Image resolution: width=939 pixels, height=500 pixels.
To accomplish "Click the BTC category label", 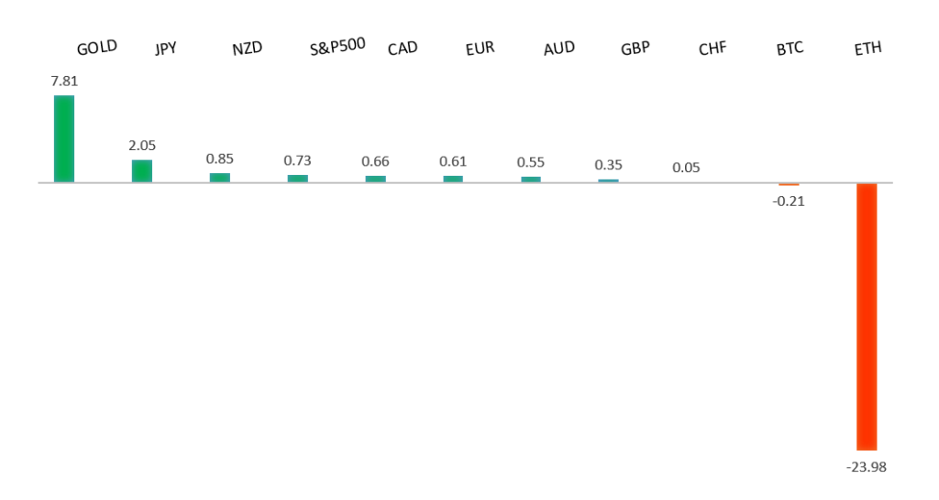I will [790, 49].
